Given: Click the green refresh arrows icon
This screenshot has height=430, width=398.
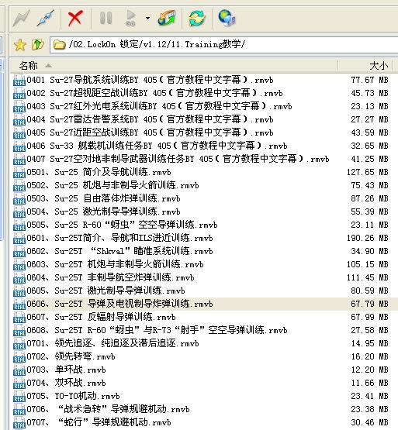Looking at the screenshot, I should click(197, 18).
